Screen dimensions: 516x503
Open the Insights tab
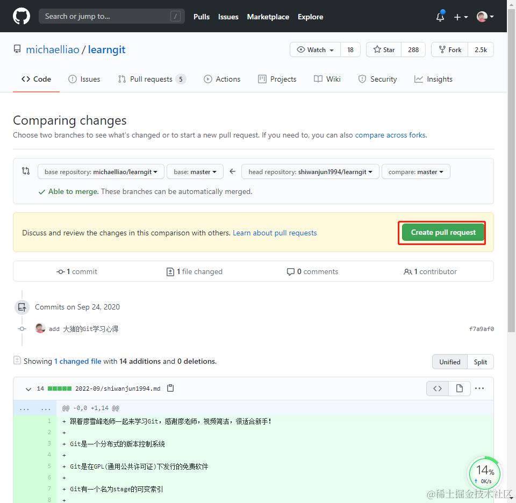(433, 80)
